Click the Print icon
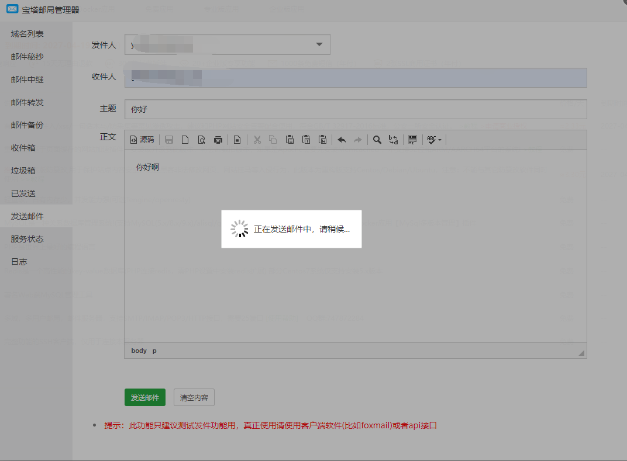Screen dimensions: 627x461 218,140
